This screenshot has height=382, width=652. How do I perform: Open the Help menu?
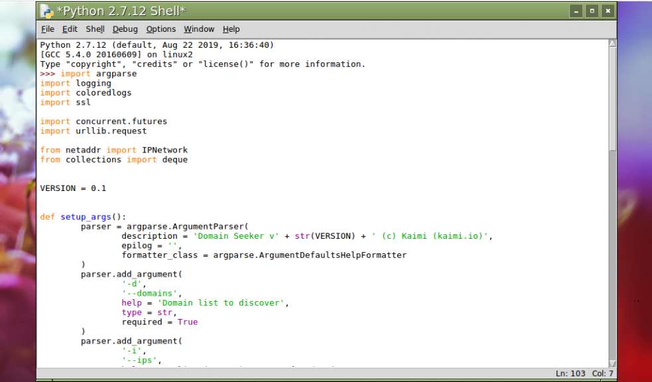click(x=231, y=29)
